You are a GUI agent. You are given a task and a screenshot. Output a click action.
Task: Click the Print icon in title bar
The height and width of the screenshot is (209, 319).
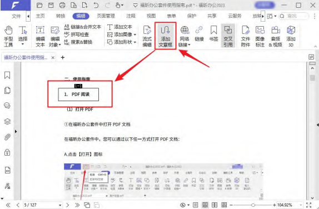tap(62, 5)
